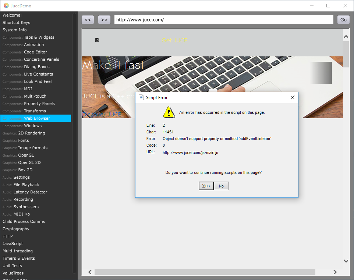Open the OpenGL graphics demo

[26, 155]
